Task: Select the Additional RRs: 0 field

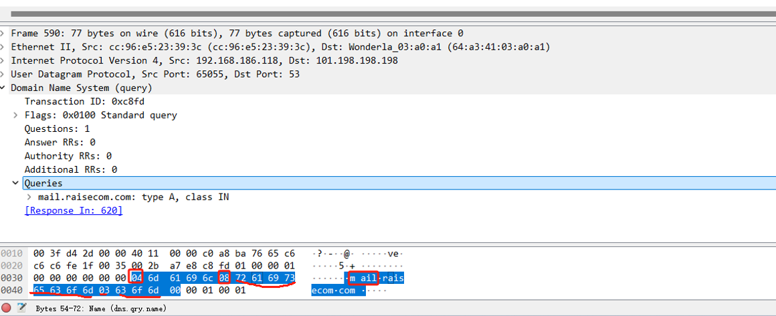Action: tap(71, 169)
